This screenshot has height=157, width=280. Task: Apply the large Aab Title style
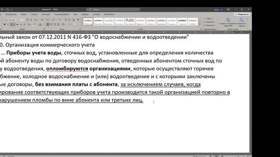coord(130,22)
